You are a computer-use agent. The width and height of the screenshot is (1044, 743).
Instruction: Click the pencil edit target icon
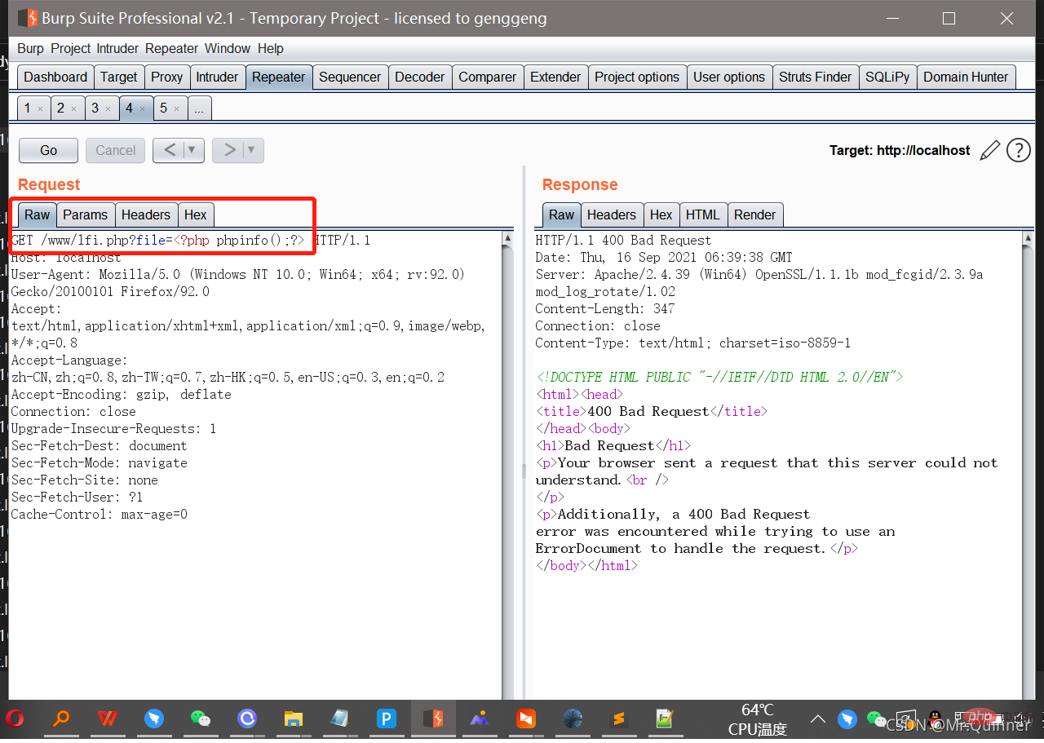(x=989, y=150)
